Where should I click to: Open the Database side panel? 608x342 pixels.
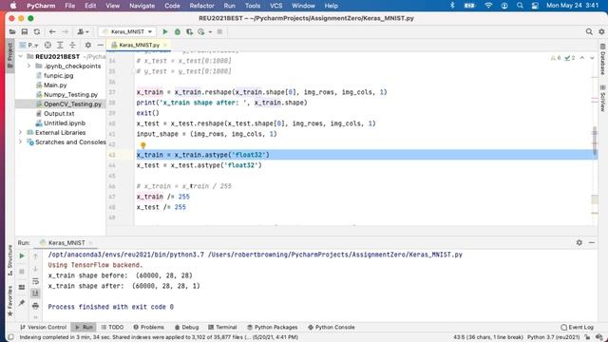pos(602,59)
